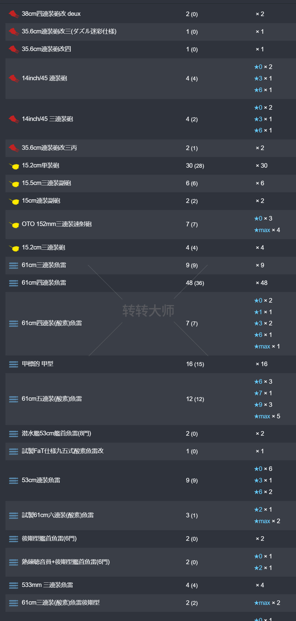Click the ★max × 5 improvement link
The height and width of the screenshot is (621, 296).
pyautogui.click(x=267, y=416)
